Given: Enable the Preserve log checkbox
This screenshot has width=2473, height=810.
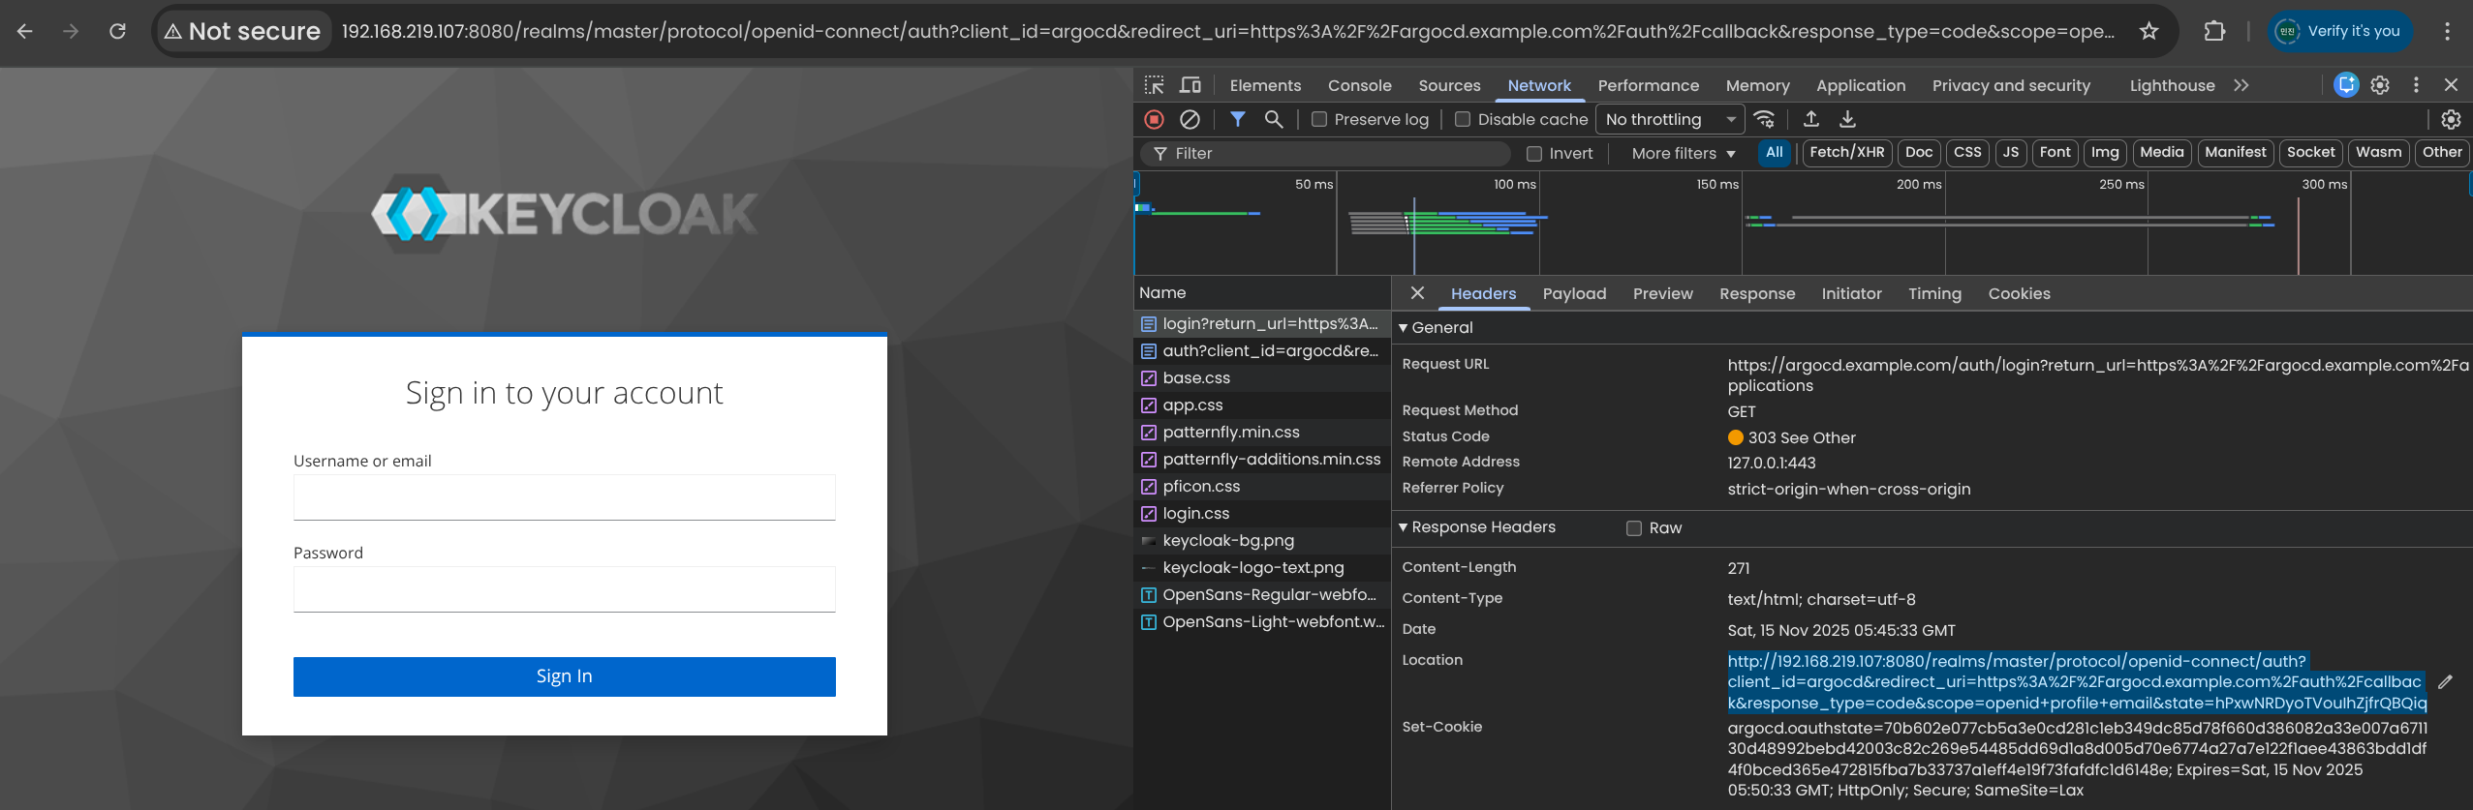Looking at the screenshot, I should point(1318,119).
